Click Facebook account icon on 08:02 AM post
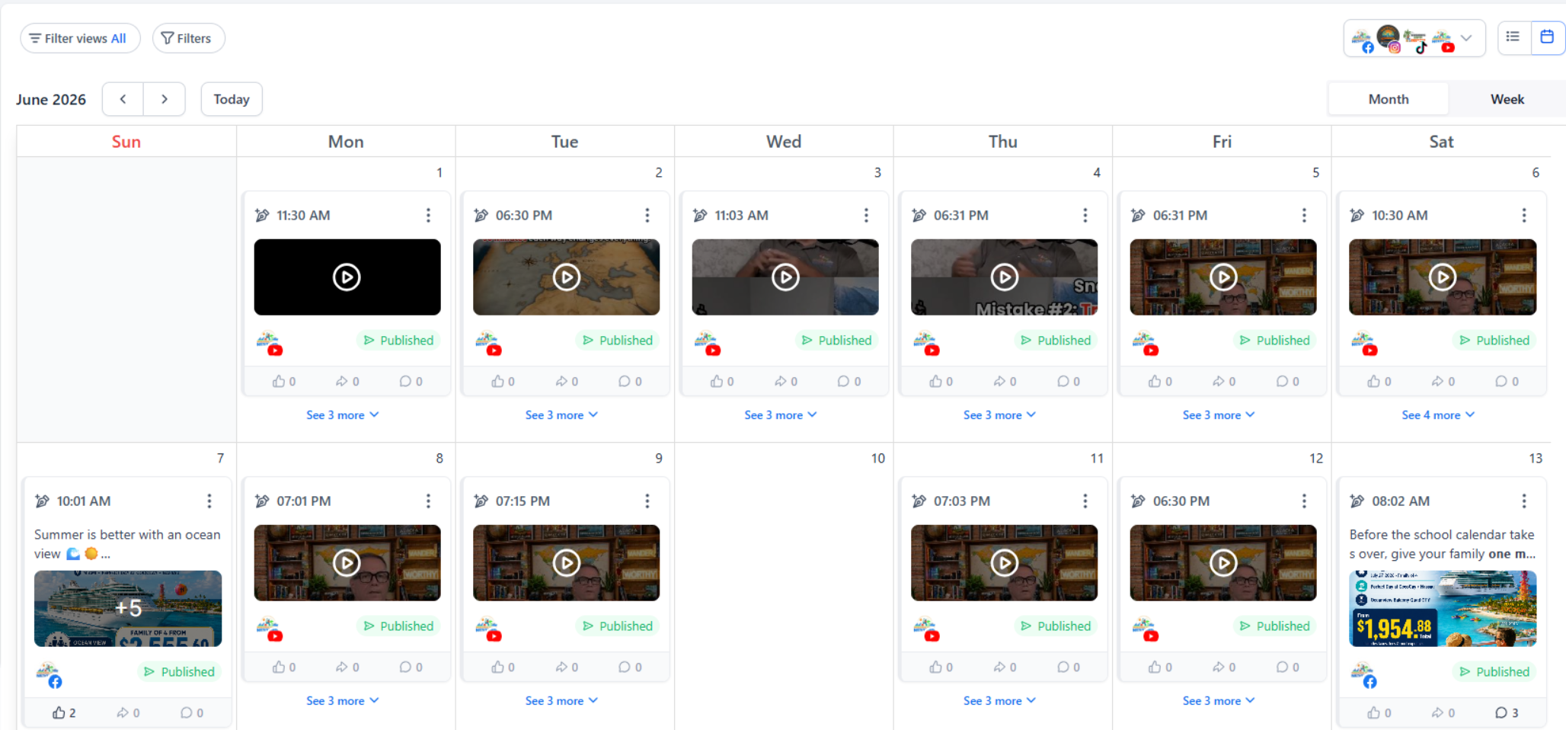Screen dimensions: 1566x730 pos(1364,675)
